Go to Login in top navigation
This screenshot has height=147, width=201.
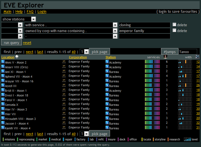click(42, 12)
